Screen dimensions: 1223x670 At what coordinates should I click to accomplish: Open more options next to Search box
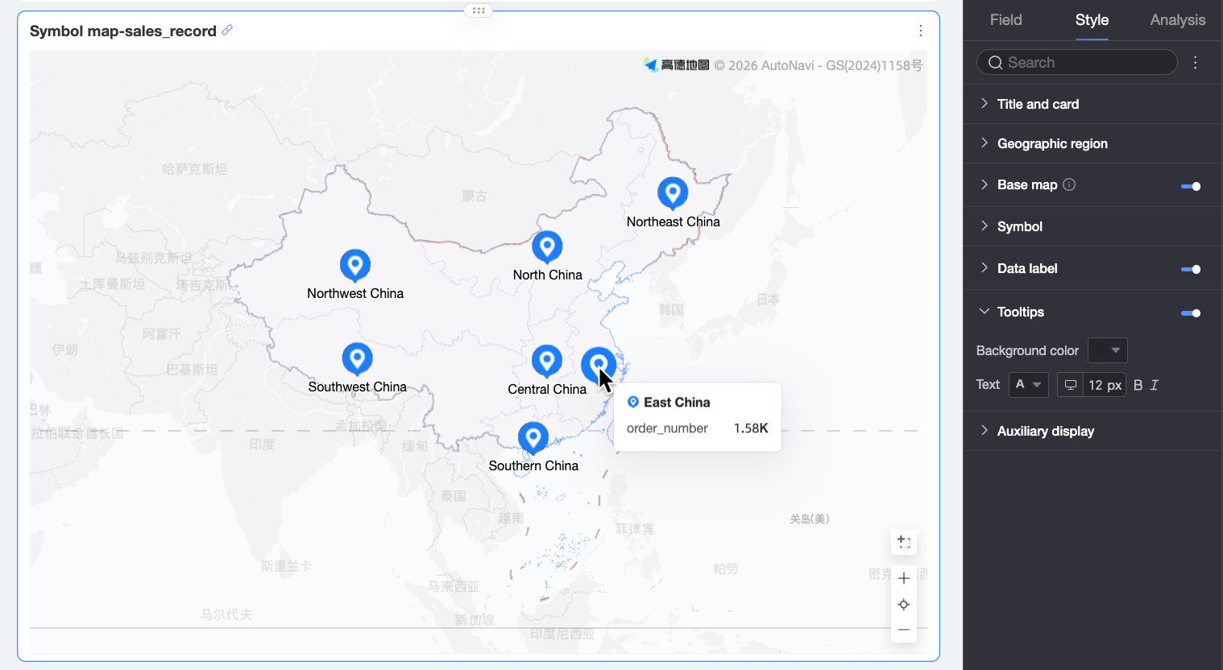[x=1196, y=63]
